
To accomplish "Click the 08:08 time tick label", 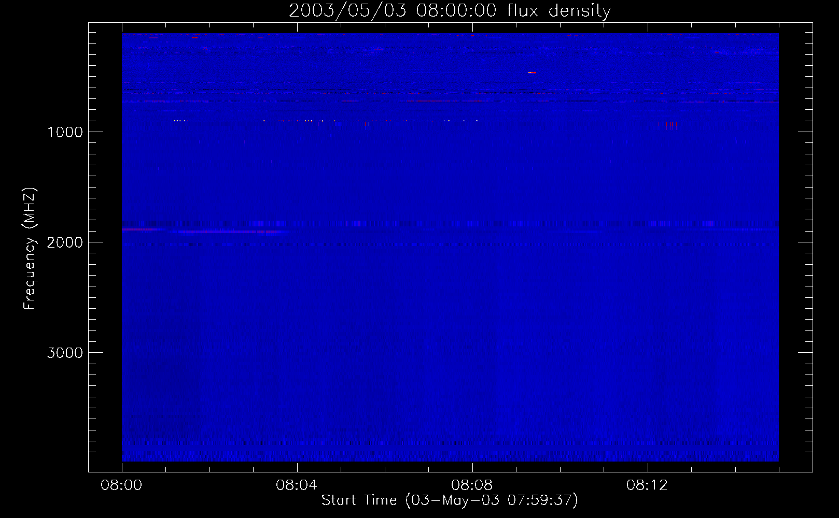I will click(x=472, y=485).
